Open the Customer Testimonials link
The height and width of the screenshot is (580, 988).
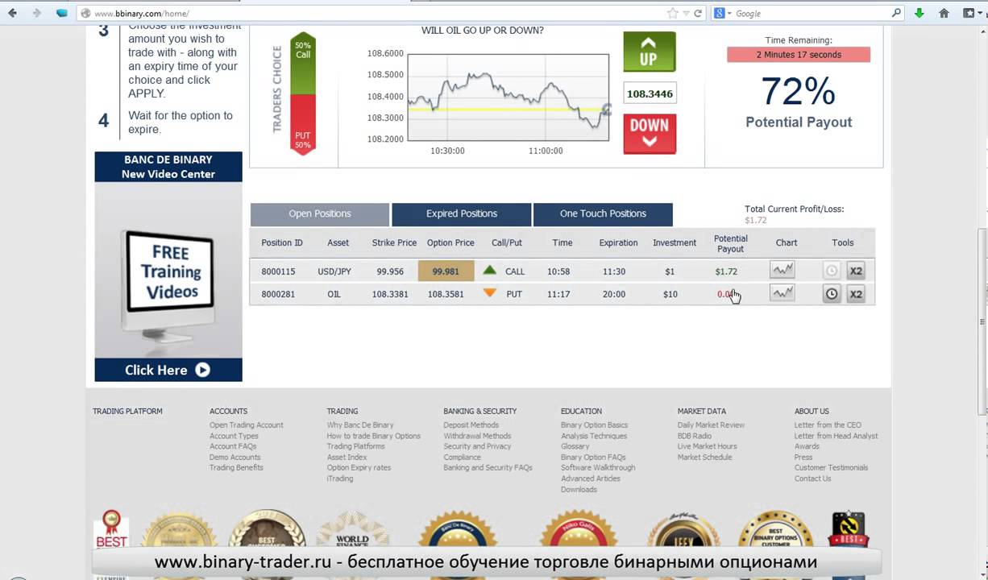coord(831,467)
